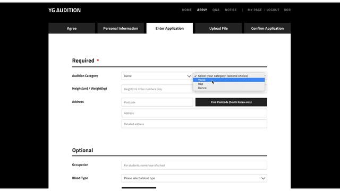
Task: Click the YG AUDITION logo
Action: click(x=64, y=10)
